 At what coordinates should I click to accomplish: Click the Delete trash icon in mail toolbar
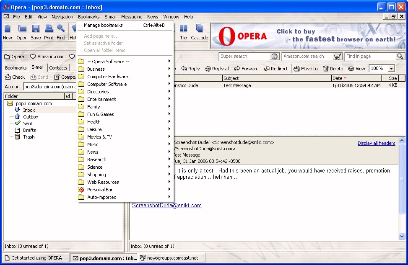325,69
